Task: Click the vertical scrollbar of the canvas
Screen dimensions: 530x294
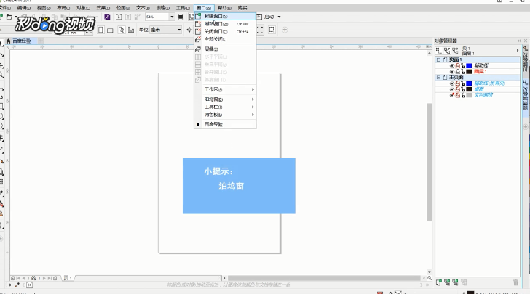Action: 430,162
